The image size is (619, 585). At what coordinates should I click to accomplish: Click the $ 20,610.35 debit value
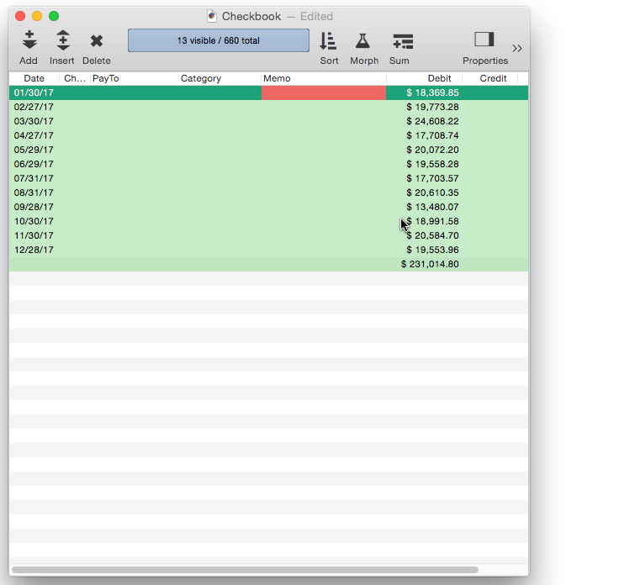pos(432,192)
